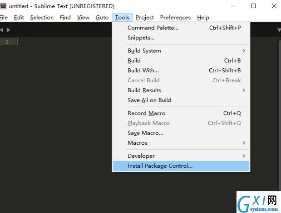This screenshot has height=213, width=281.
Task: Open the Edit menu
Action: (19, 18)
